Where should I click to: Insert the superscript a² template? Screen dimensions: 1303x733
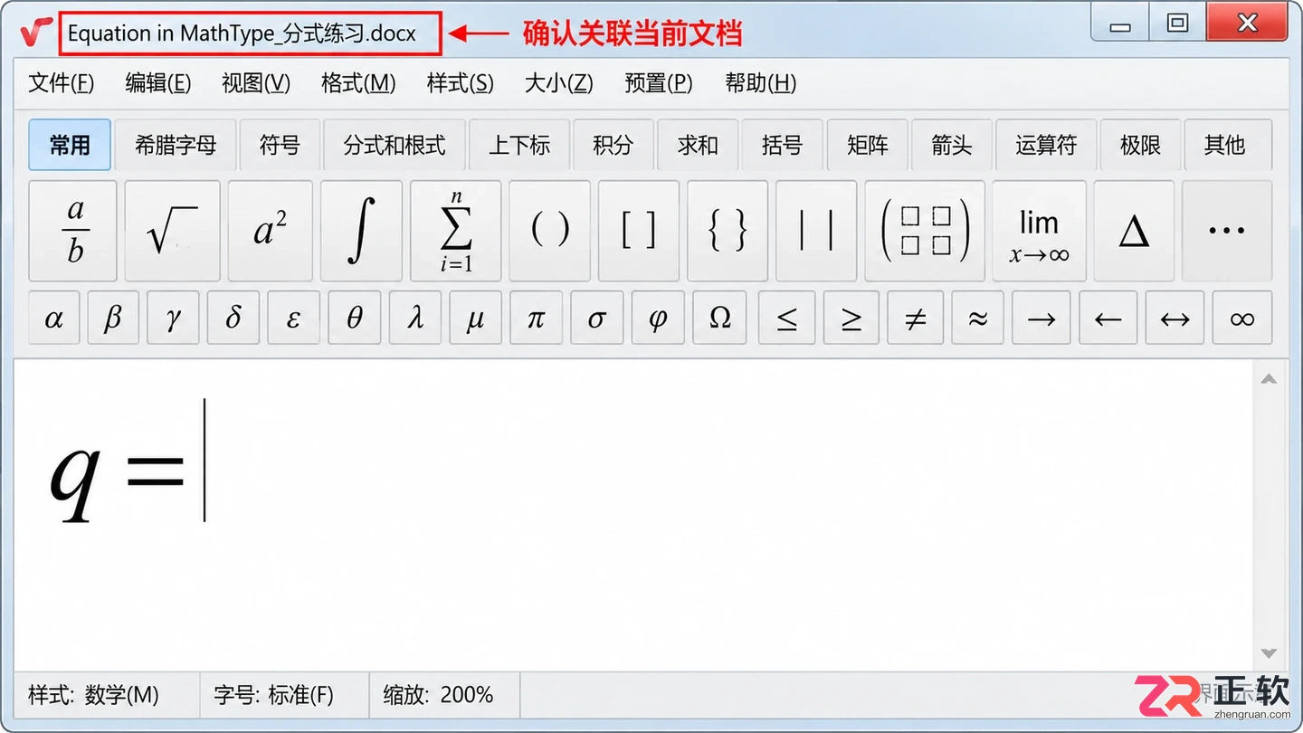[270, 231]
